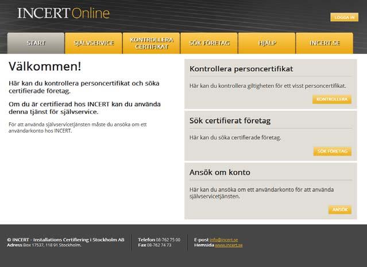The image size is (367, 267).
Task: Open the www.incert.se homepage link
Action: tap(229, 245)
